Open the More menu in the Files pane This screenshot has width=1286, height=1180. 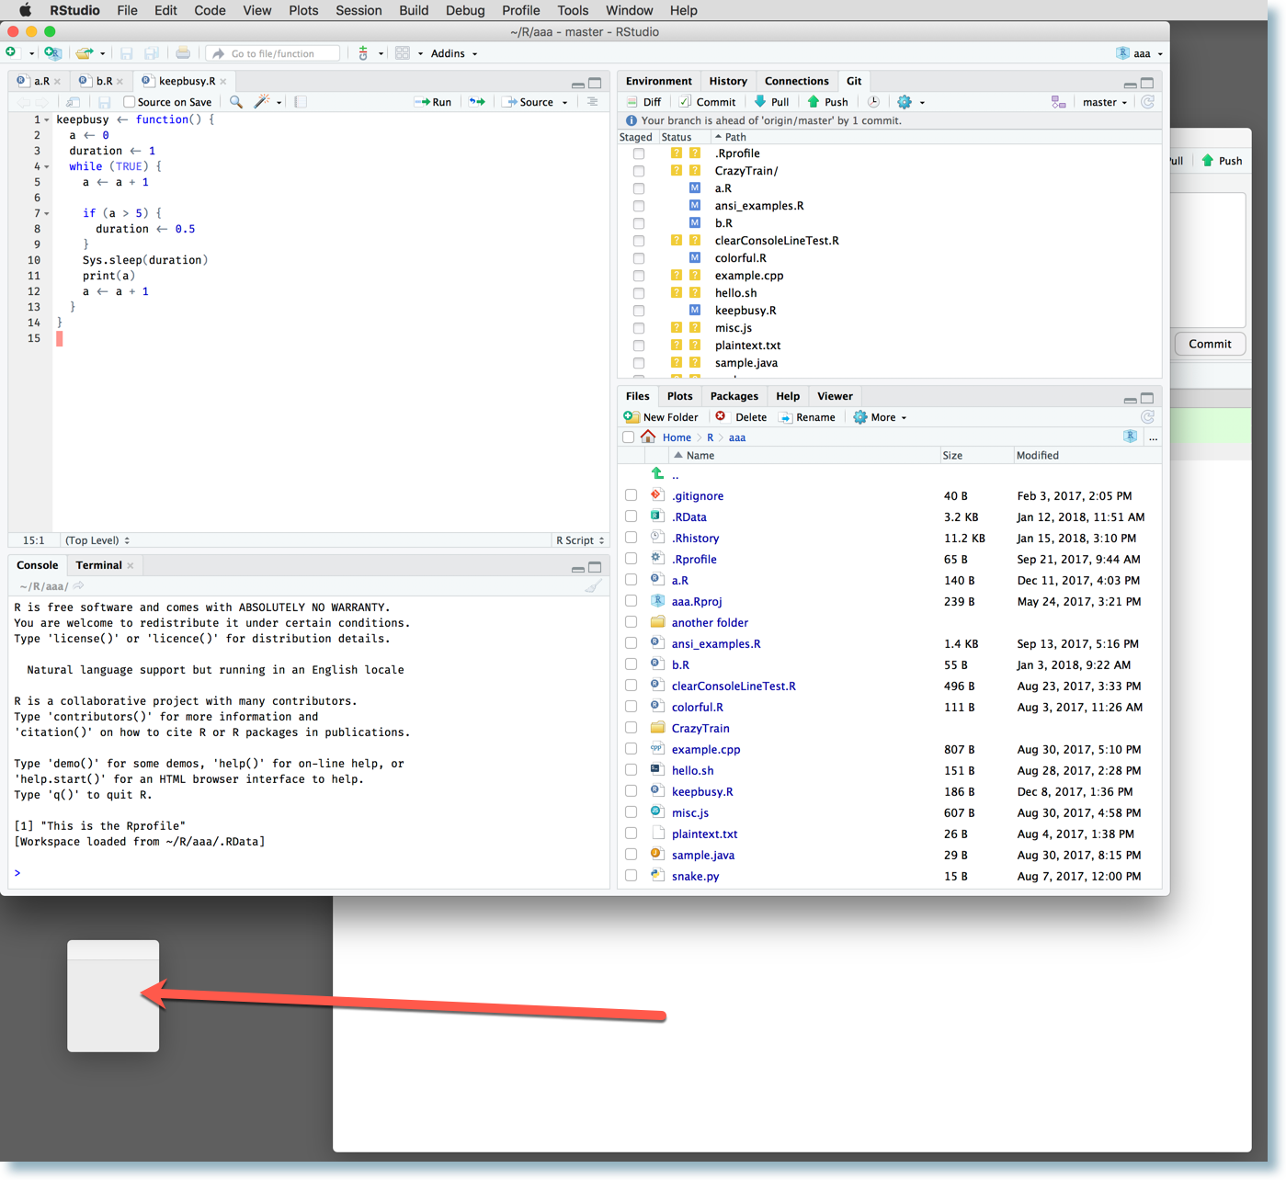(879, 417)
